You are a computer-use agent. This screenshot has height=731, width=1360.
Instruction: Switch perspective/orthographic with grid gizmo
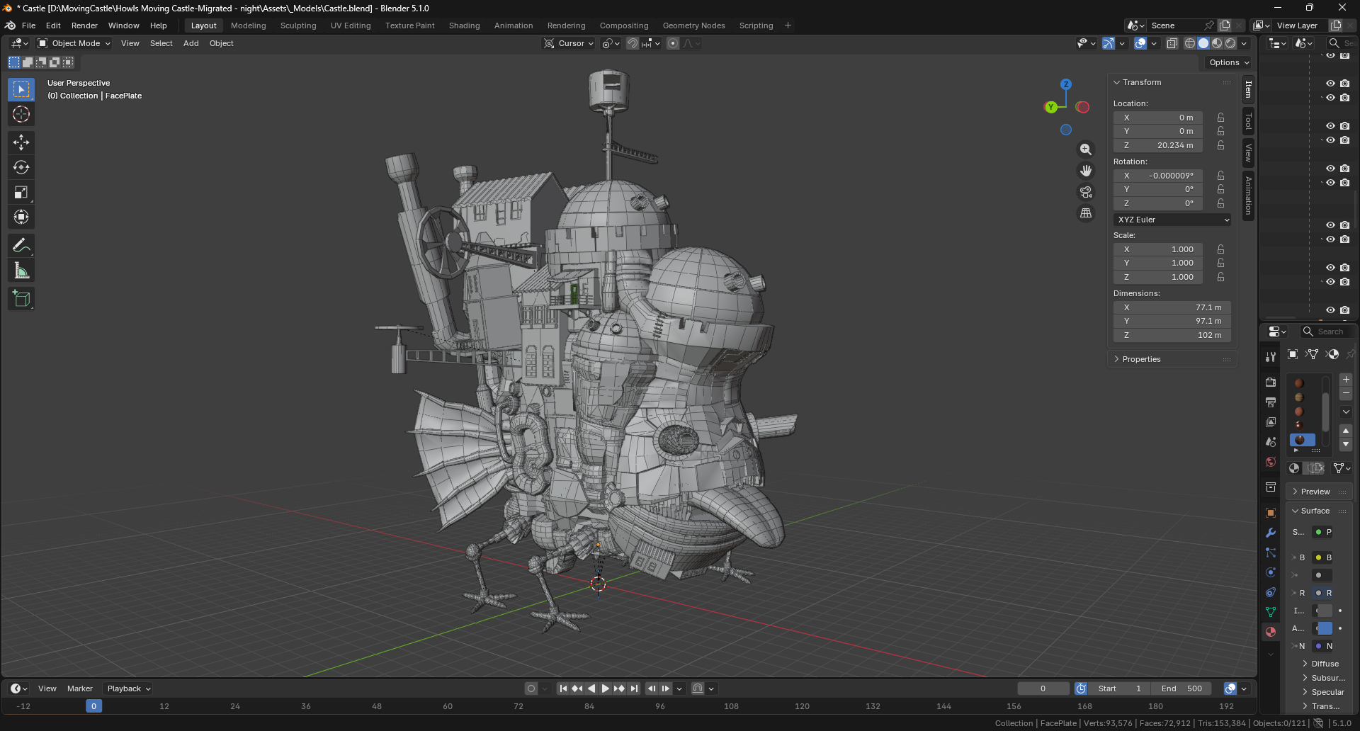(1086, 213)
